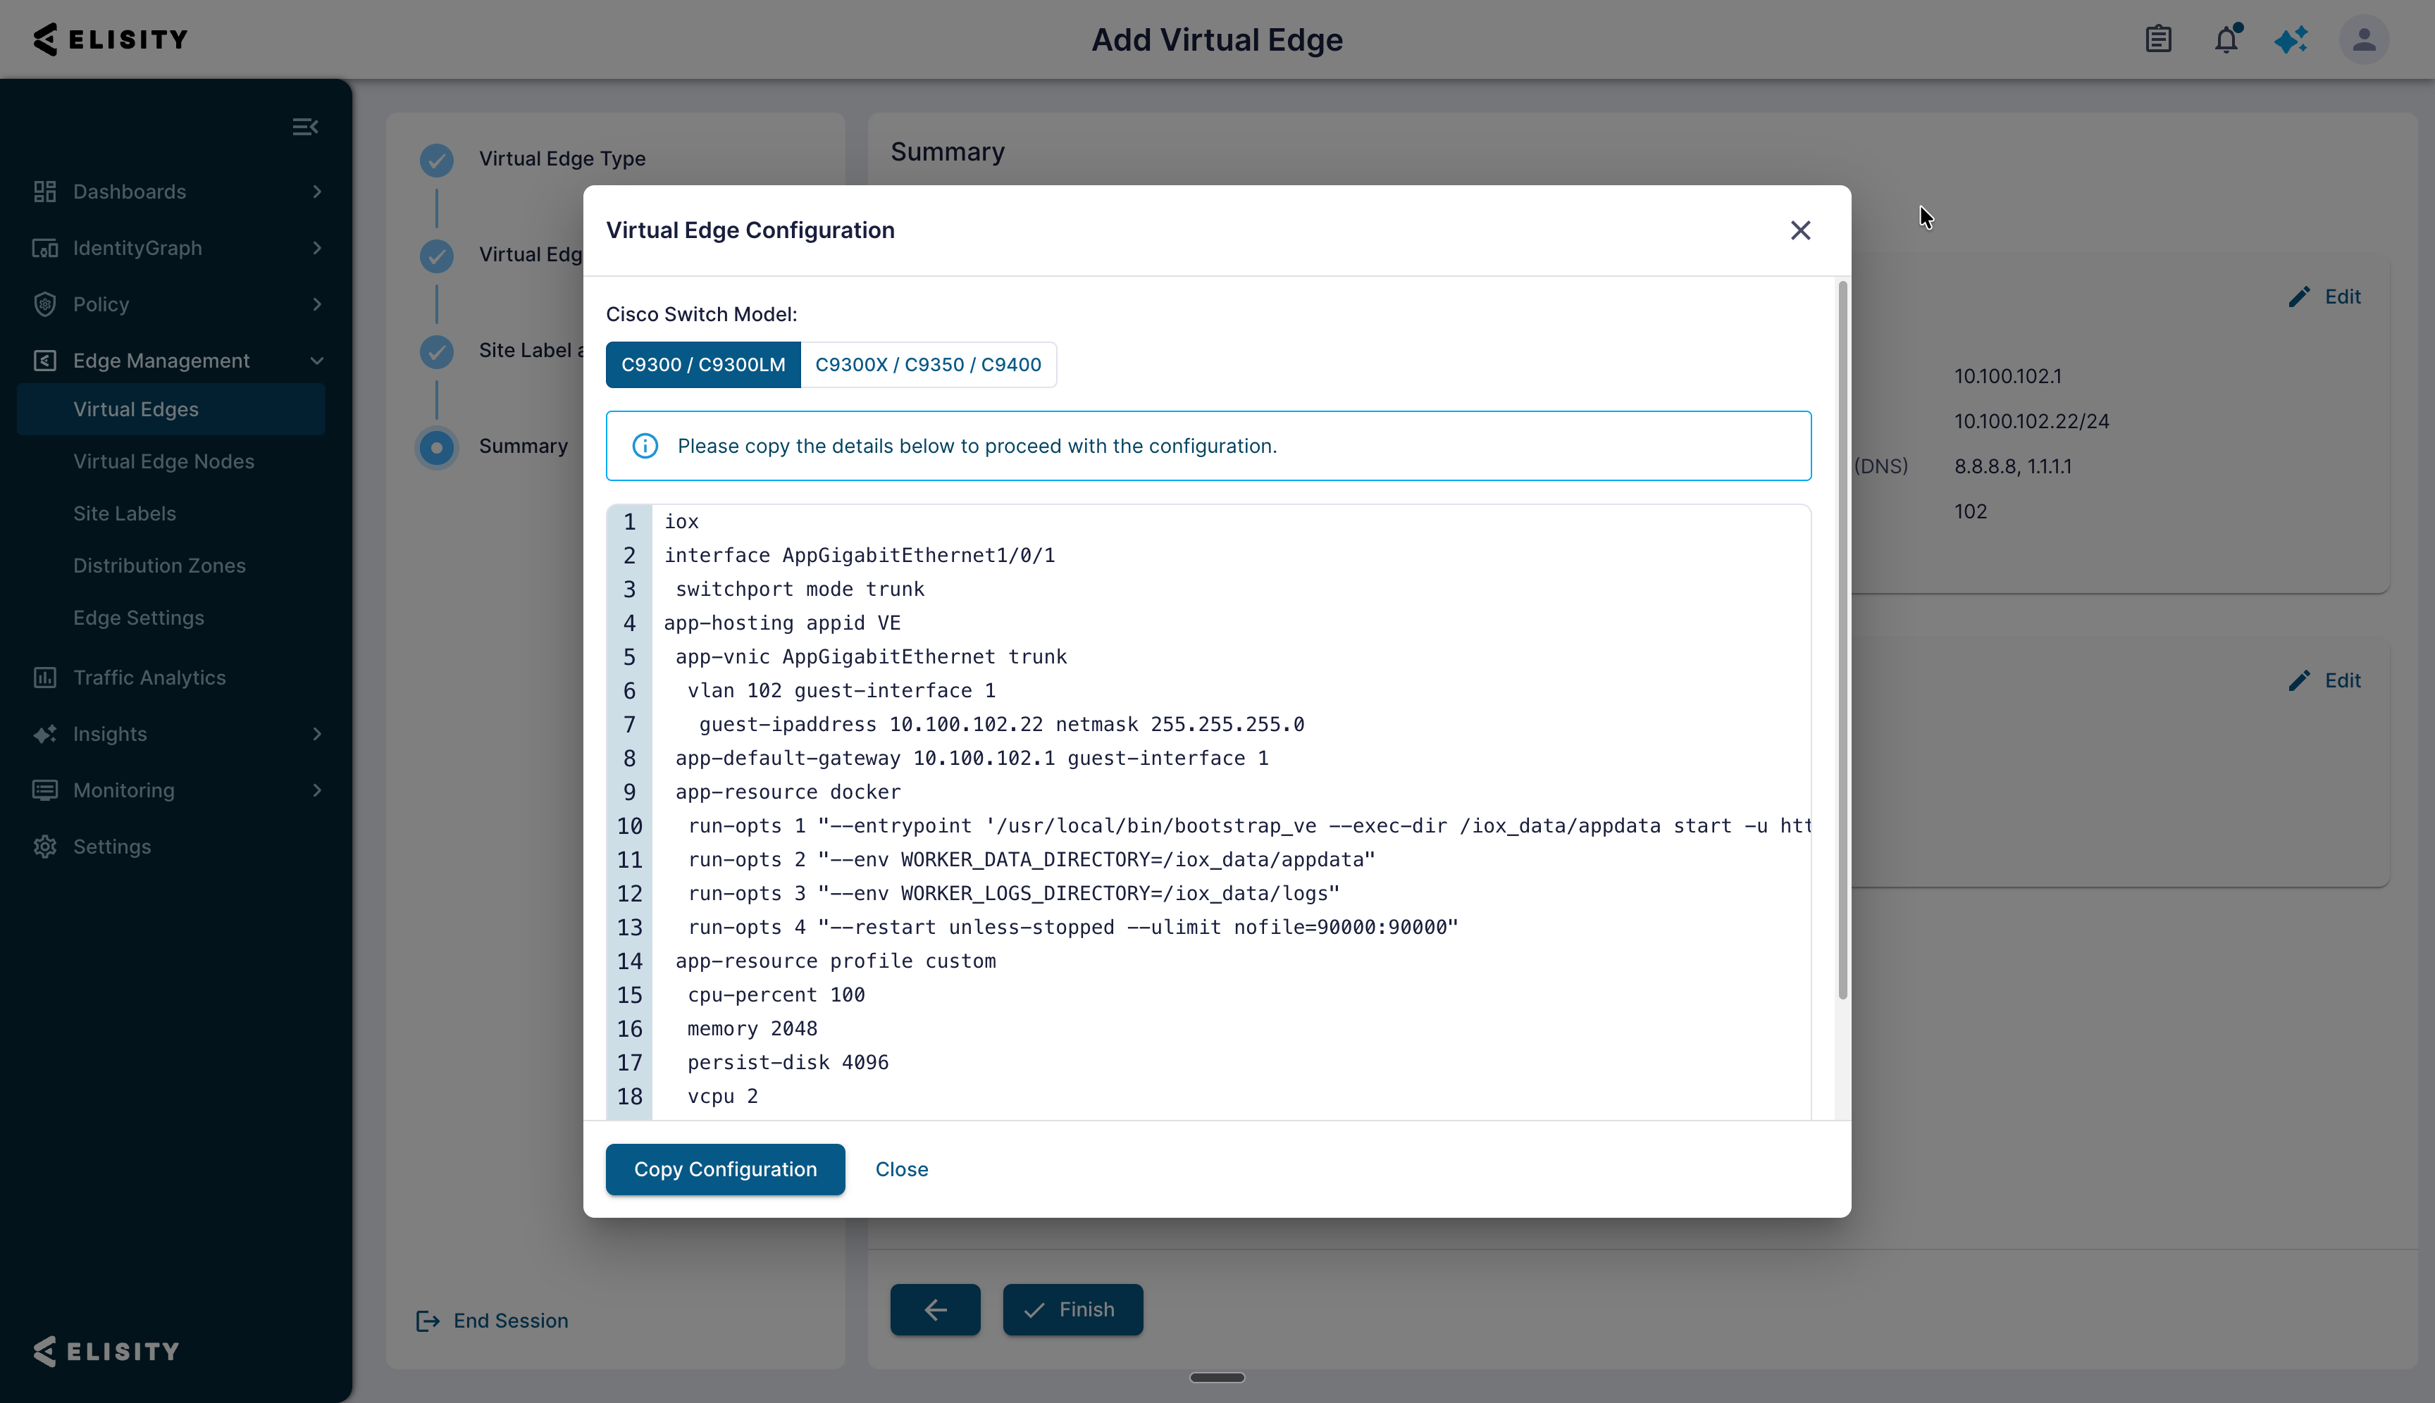Click the Close text button
This screenshot has height=1403, width=2435.
(901, 1169)
